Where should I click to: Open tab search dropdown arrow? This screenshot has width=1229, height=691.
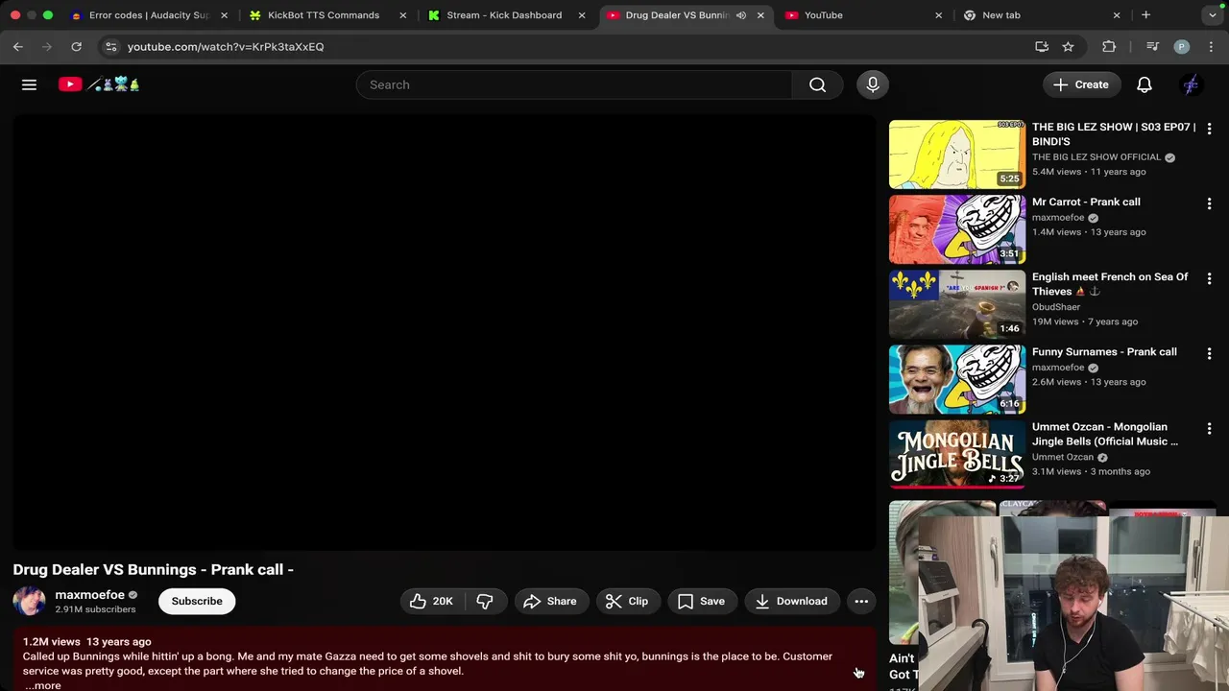pos(1212,15)
